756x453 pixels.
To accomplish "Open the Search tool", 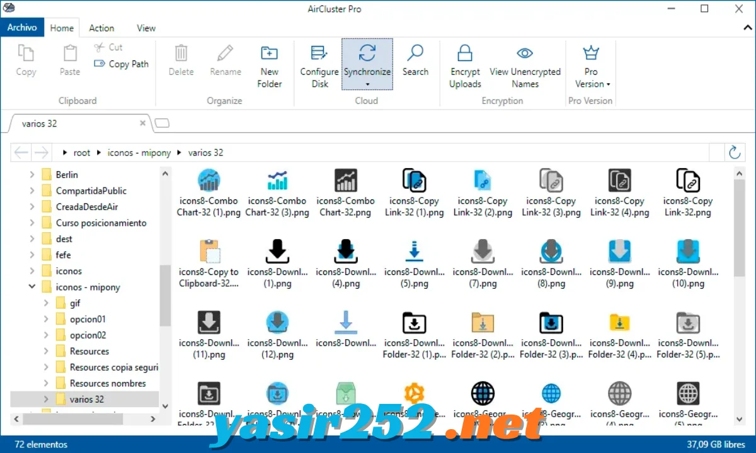I will point(415,60).
